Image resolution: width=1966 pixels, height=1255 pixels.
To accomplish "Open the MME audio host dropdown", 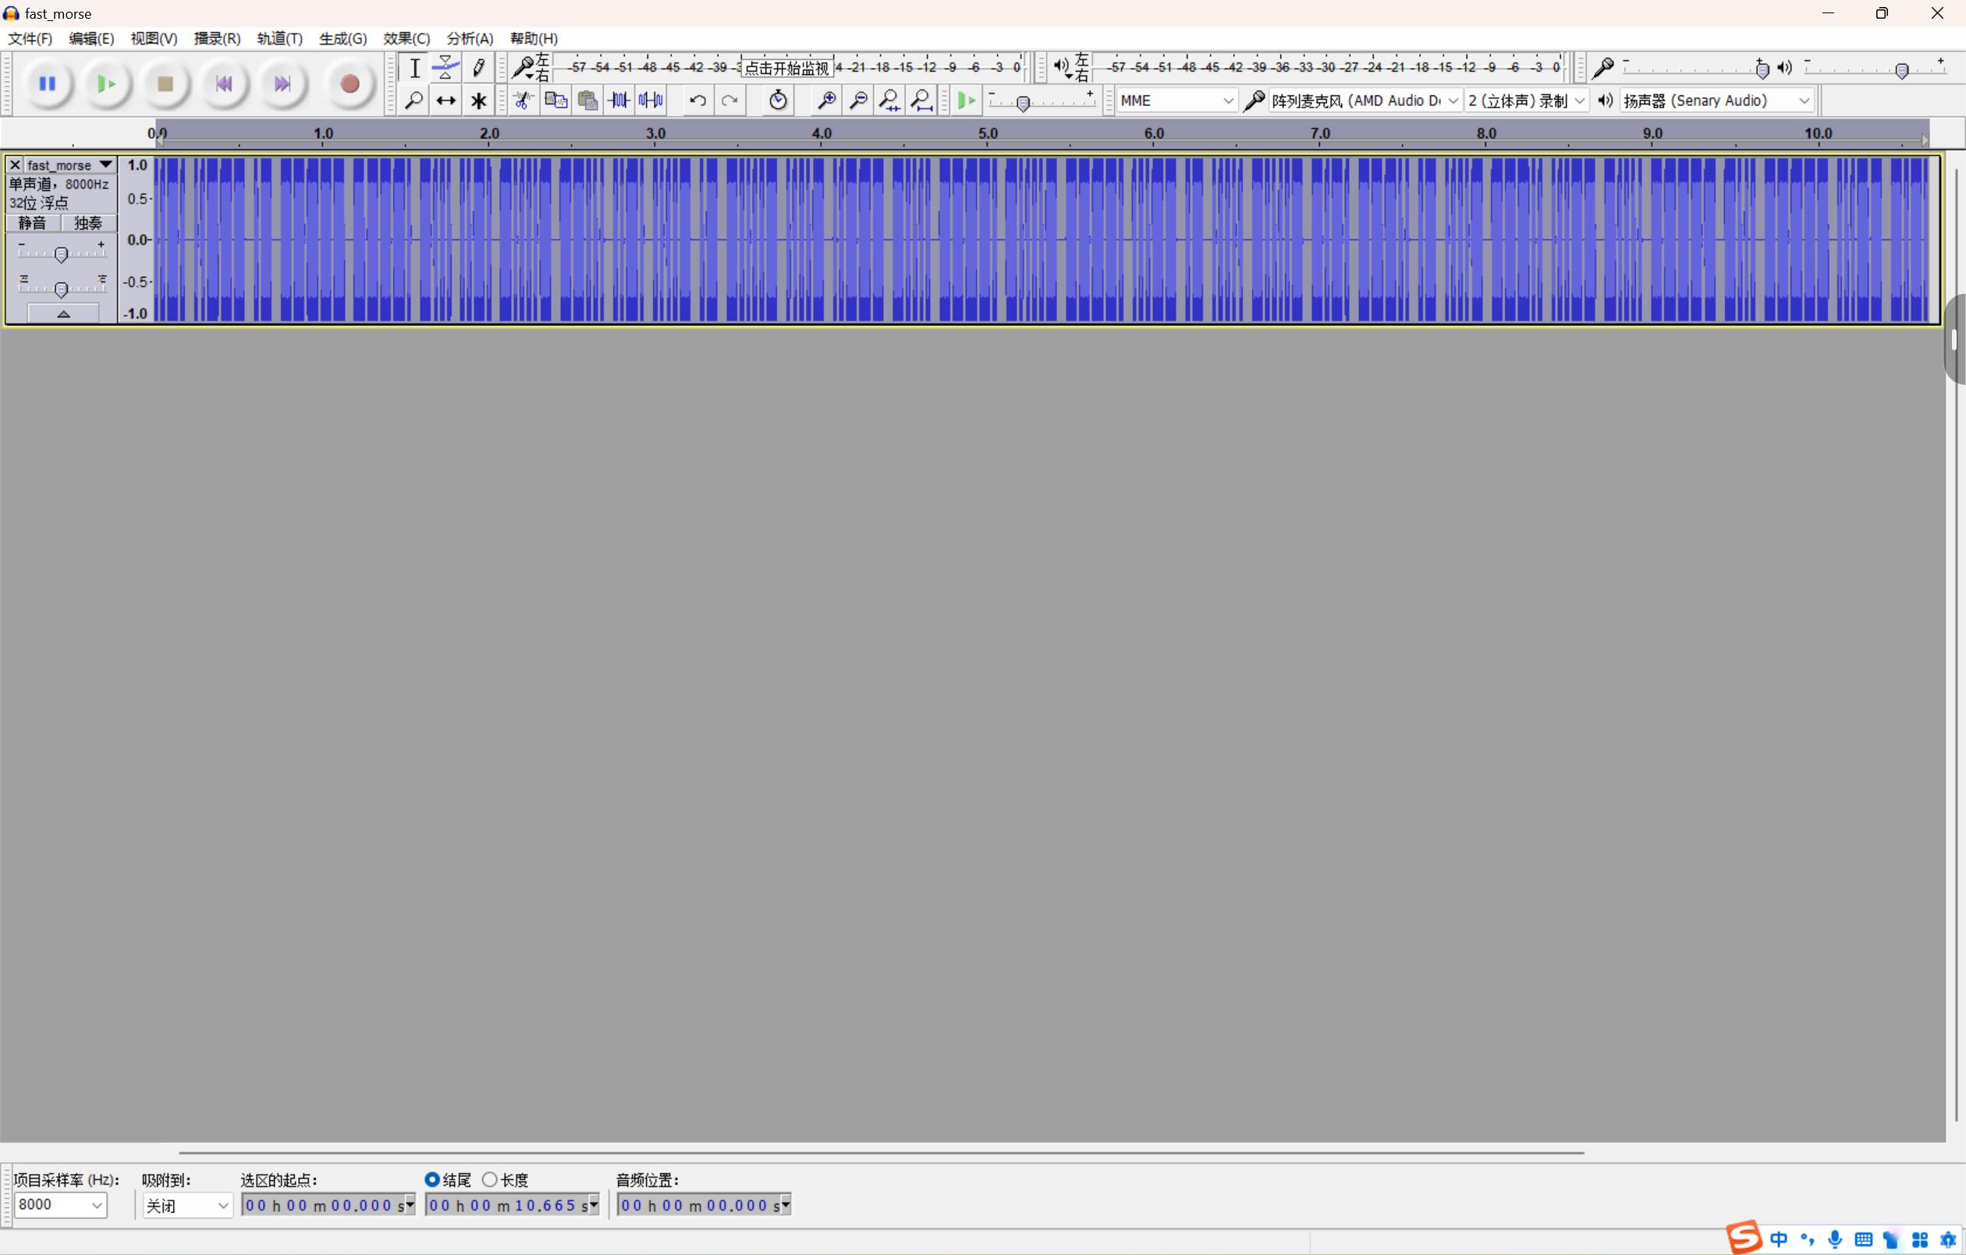I will click(1176, 101).
